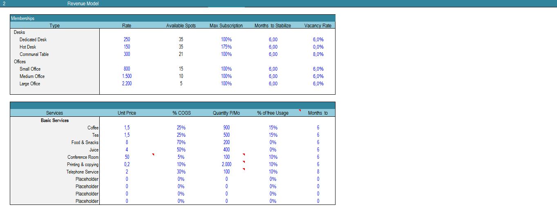Click the Medium Office row label
This screenshot has width=557, height=209.
(x=32, y=76)
